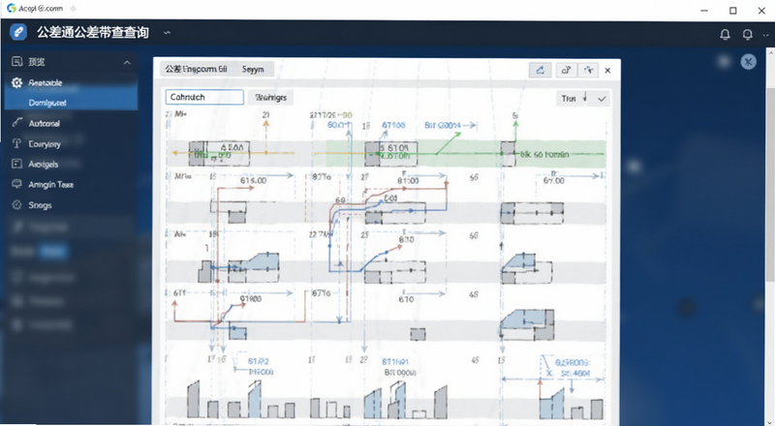Click the Acopl browser tab title
Screen dimensions: 775x426
click(x=41, y=9)
